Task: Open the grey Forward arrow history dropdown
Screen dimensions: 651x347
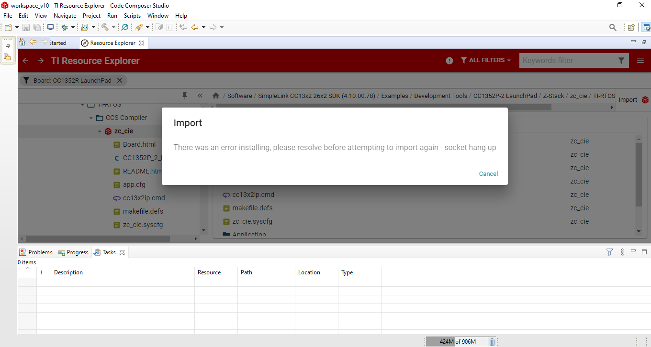Action: [x=222, y=27]
